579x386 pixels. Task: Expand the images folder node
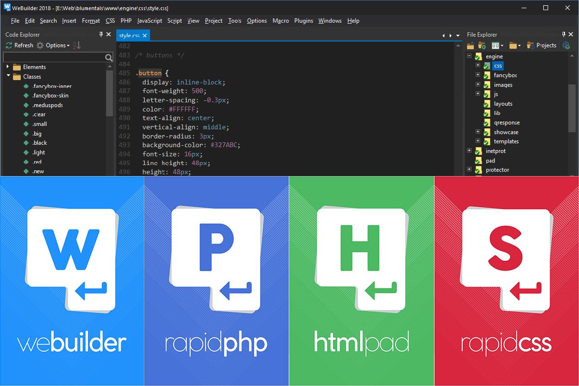pos(478,84)
